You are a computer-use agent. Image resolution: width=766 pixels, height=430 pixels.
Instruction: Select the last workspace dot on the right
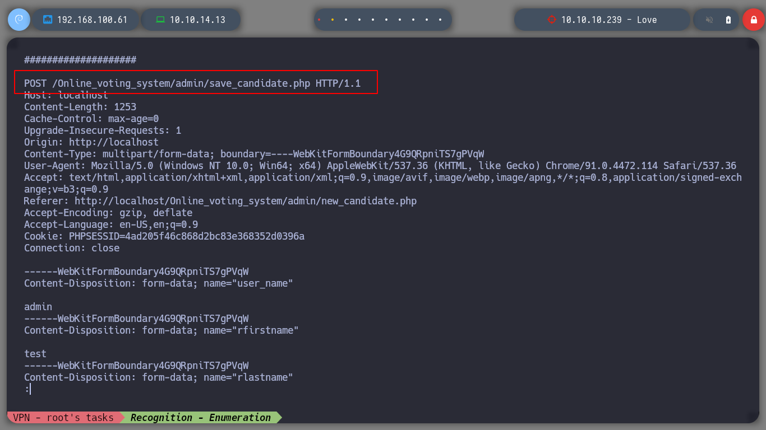(x=440, y=20)
